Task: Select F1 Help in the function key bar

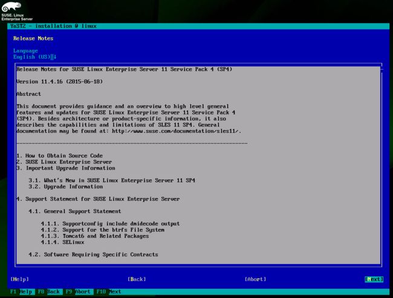Action: [x=21, y=292]
